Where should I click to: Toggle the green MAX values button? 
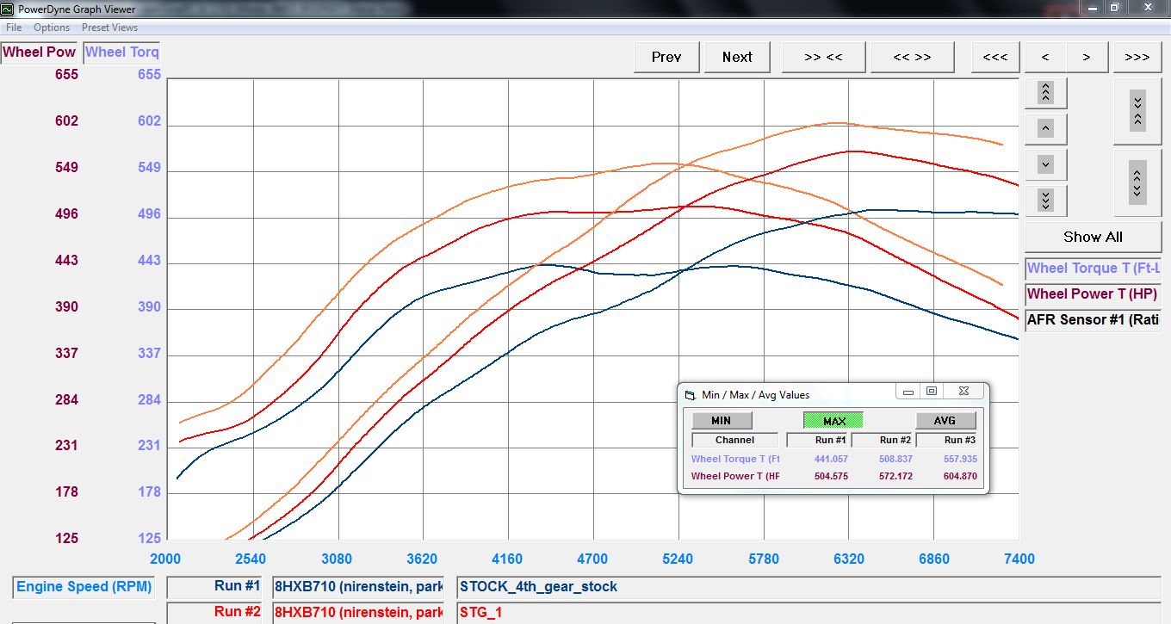click(833, 421)
